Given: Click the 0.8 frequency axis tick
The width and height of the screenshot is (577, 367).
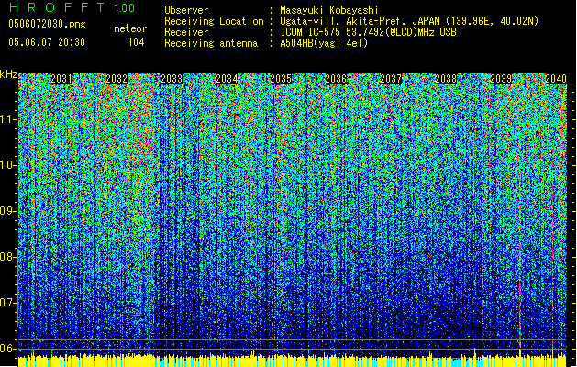Looking at the screenshot, I should (x=8, y=257).
